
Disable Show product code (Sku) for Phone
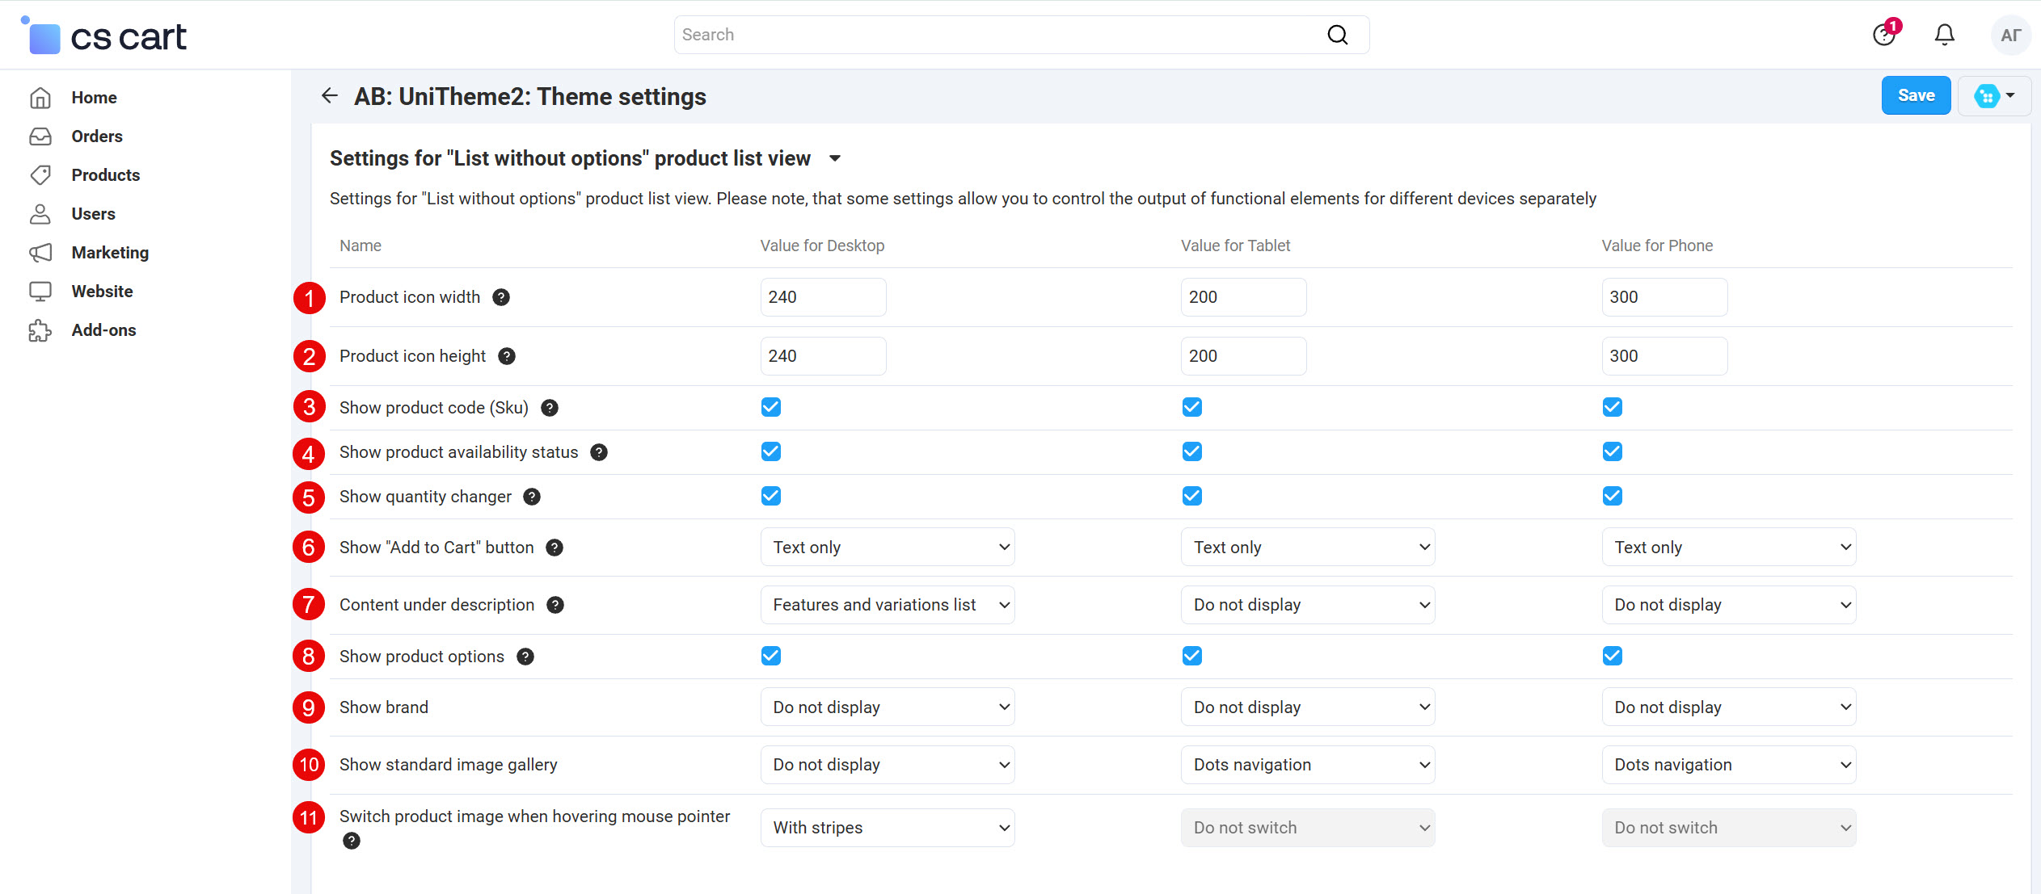coord(1612,406)
